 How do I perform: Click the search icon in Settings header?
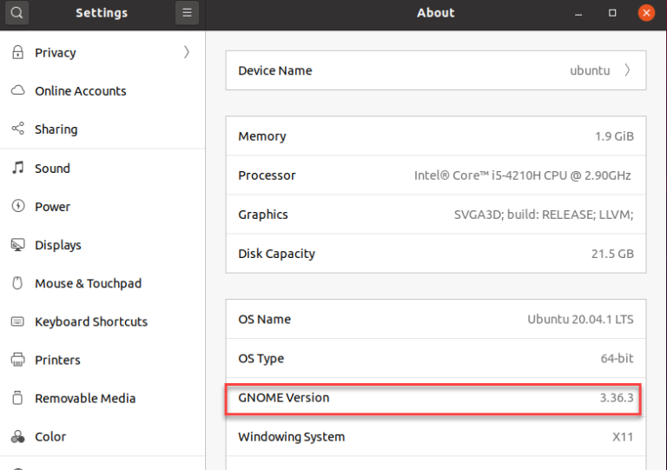[x=17, y=13]
